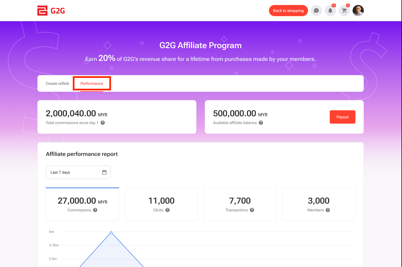
Task: Open the notifications bell
Action: (x=330, y=11)
